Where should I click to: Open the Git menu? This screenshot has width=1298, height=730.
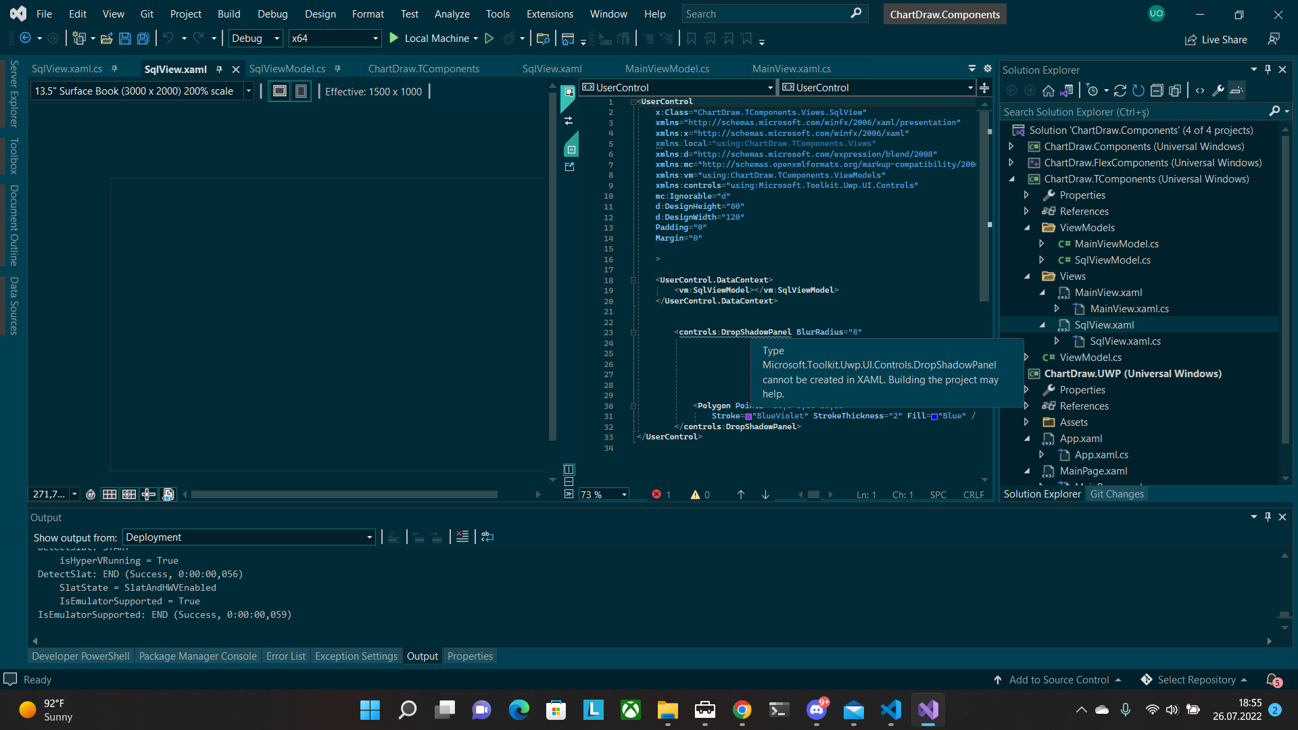coord(147,14)
